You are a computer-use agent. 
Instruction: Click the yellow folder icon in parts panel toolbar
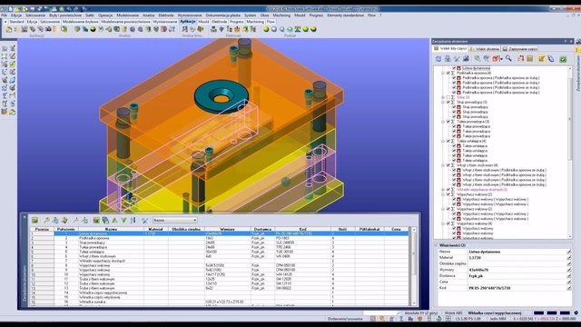[530, 58]
